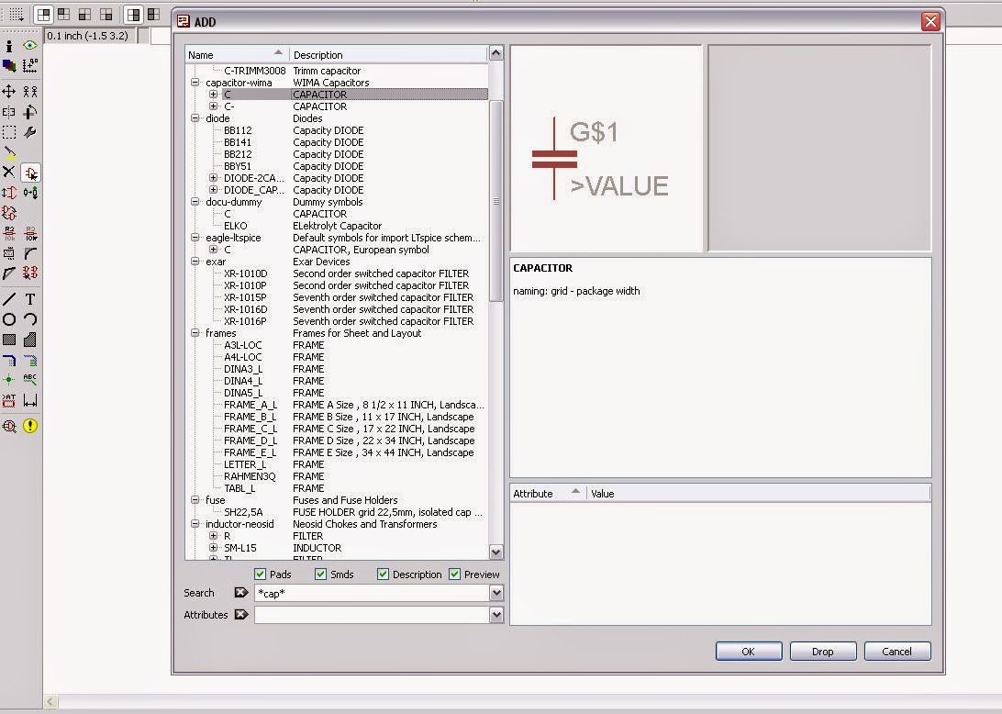
Task: Select the Move tool
Action: pos(9,92)
